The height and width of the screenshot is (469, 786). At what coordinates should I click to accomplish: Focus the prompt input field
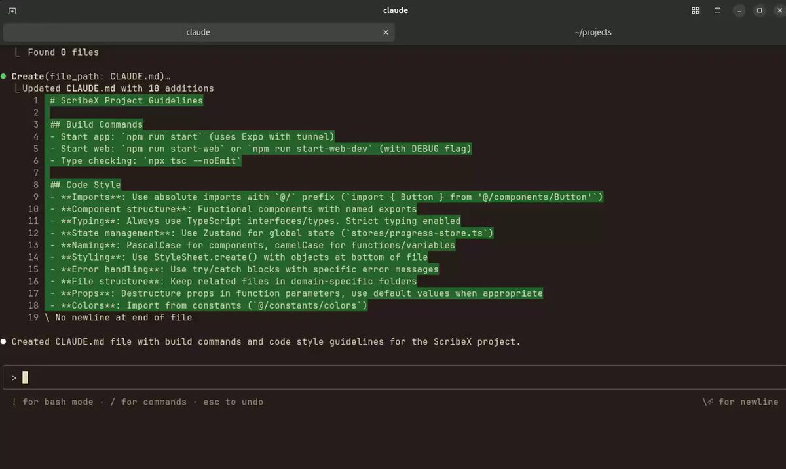click(393, 377)
